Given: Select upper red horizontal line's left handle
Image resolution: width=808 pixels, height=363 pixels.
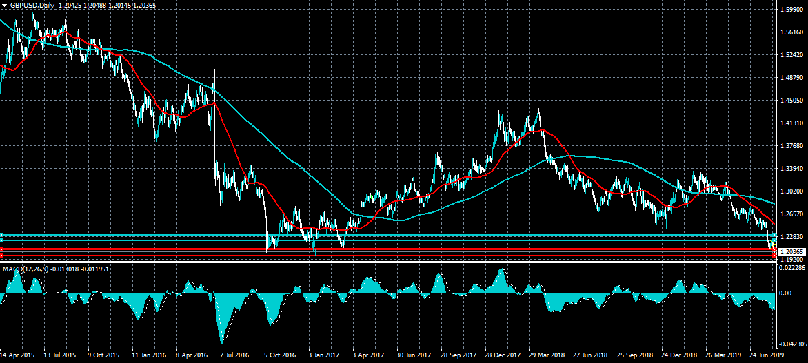Looking at the screenshot, I should [x=2, y=249].
